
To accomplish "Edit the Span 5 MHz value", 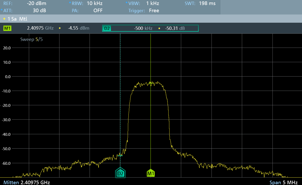I will tap(285, 182).
